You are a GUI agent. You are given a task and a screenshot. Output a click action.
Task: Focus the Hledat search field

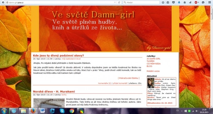pos(141,2)
